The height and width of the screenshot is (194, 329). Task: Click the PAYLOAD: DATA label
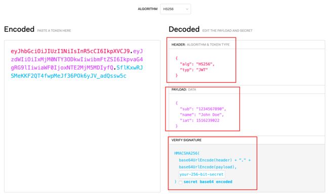click(184, 89)
